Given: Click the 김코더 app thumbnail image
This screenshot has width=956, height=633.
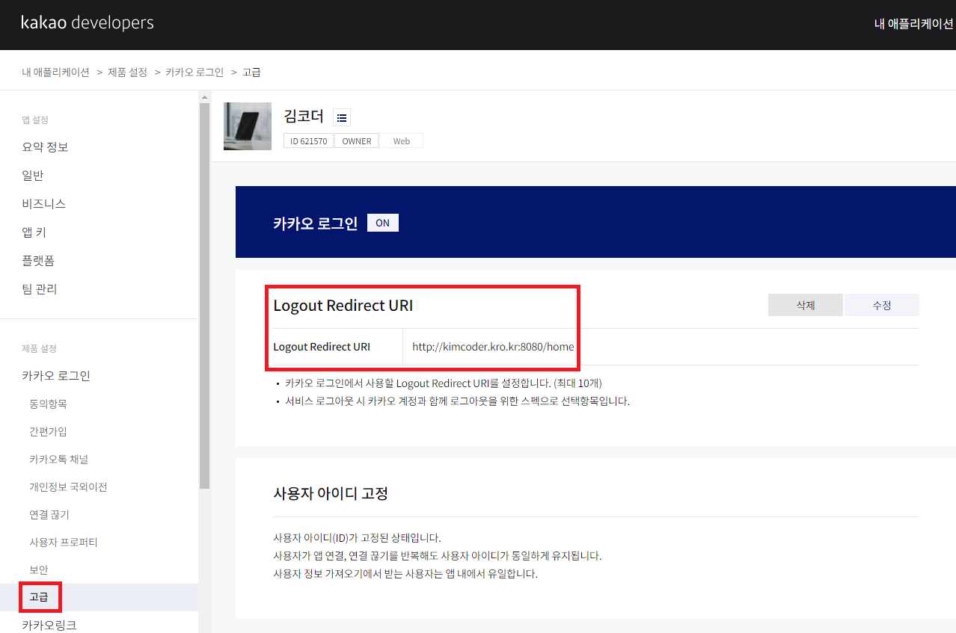Looking at the screenshot, I should click(248, 126).
